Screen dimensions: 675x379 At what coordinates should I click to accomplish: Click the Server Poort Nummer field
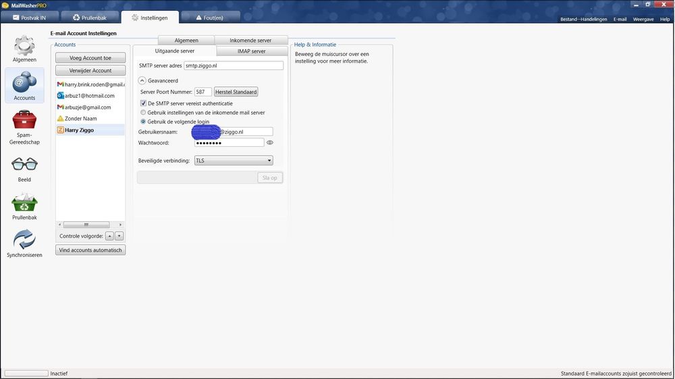[x=202, y=92]
